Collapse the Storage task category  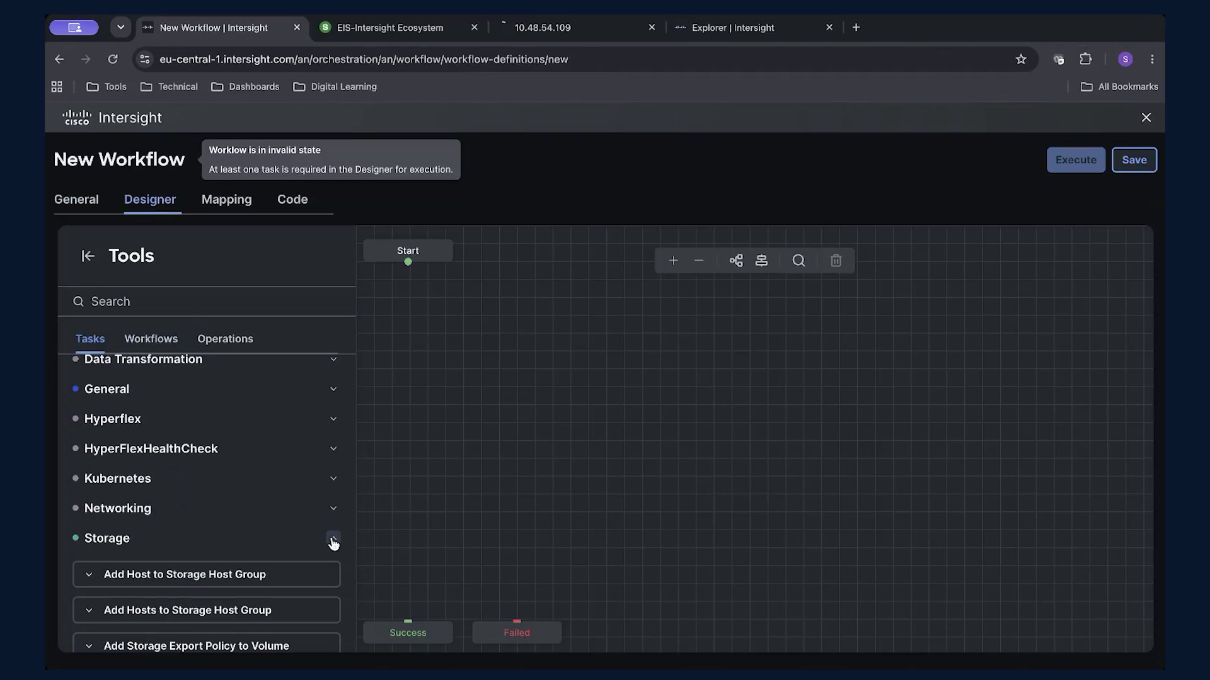tap(333, 538)
